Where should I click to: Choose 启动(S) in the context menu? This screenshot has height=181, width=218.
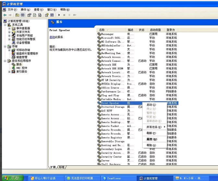pyautogui.click(x=155, y=105)
